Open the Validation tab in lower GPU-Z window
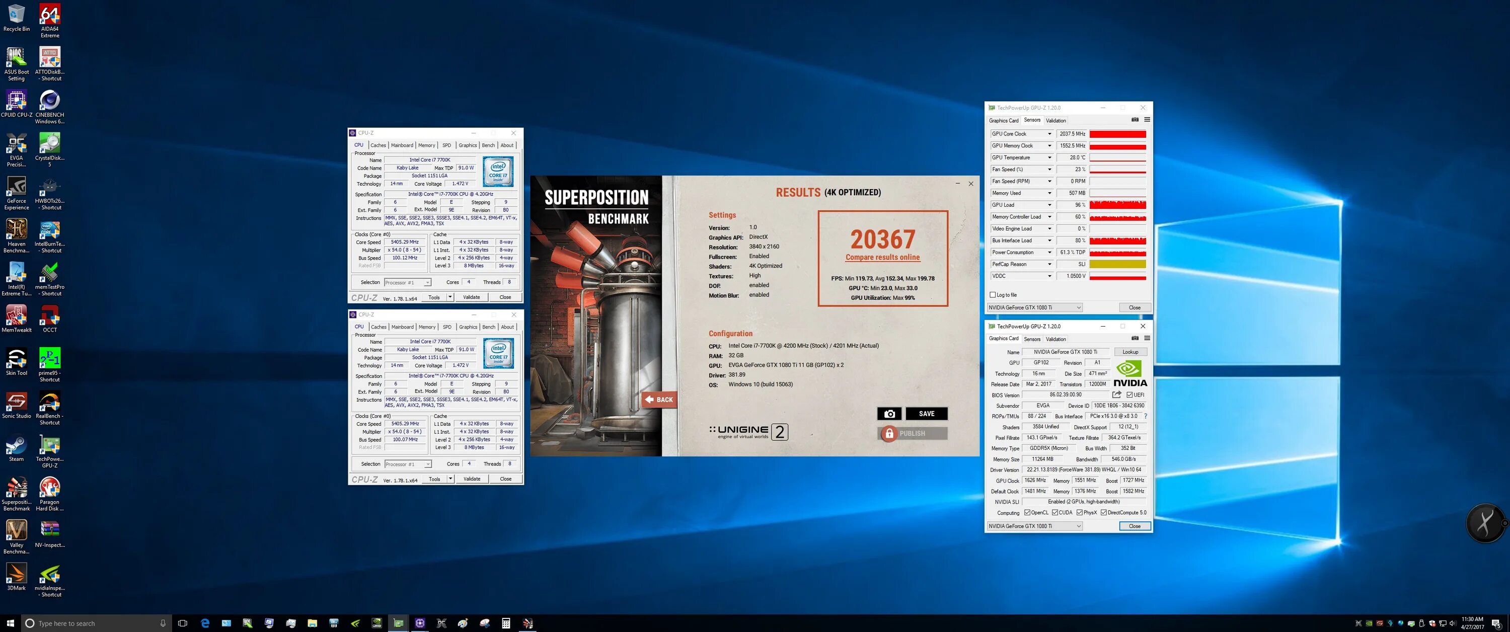 click(1055, 339)
